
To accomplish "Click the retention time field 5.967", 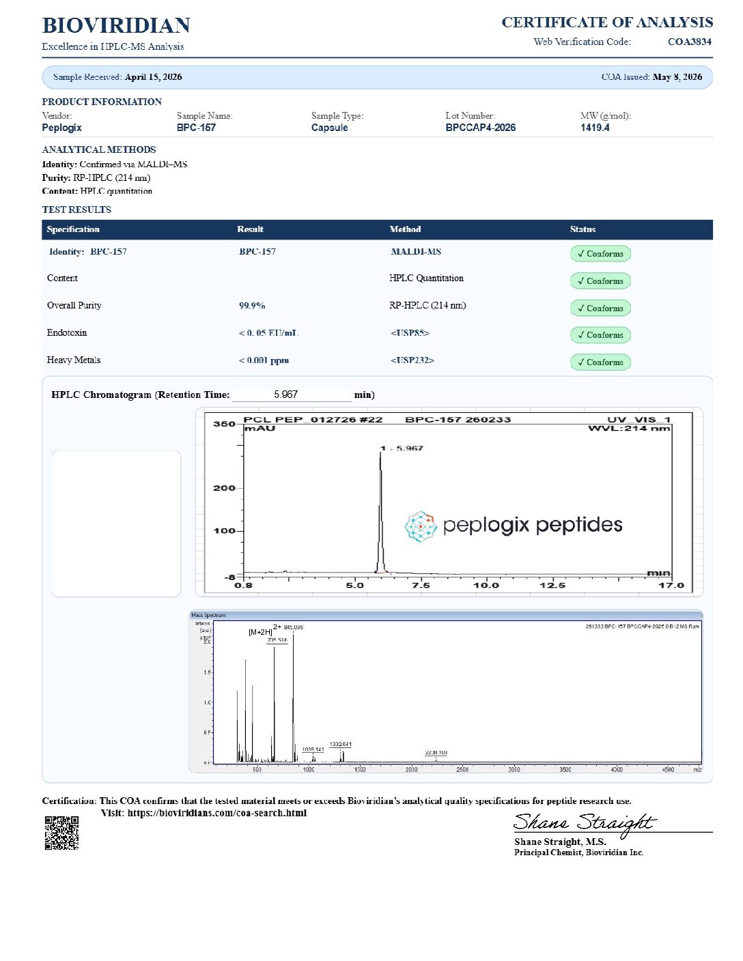I will 292,395.
